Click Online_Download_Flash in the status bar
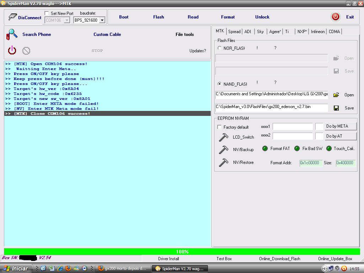Viewport: 364px width, 273px height. [280, 259]
